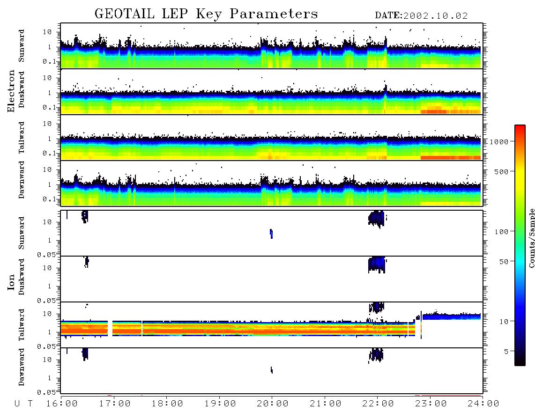
Task: Click the vertical Electron group label
Action: [11, 91]
